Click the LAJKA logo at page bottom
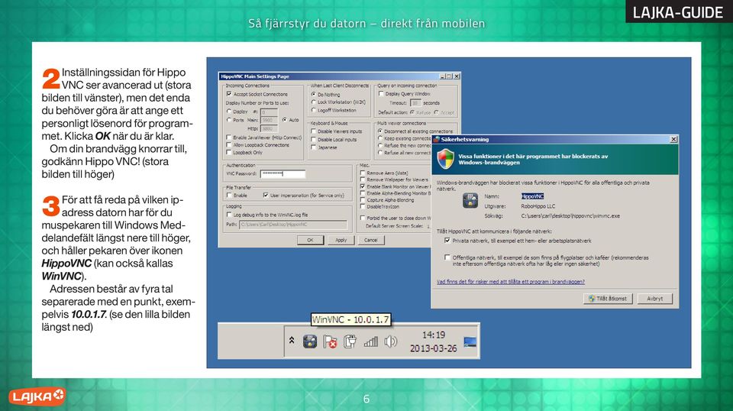The height and width of the screenshot is (411, 733). (x=37, y=396)
